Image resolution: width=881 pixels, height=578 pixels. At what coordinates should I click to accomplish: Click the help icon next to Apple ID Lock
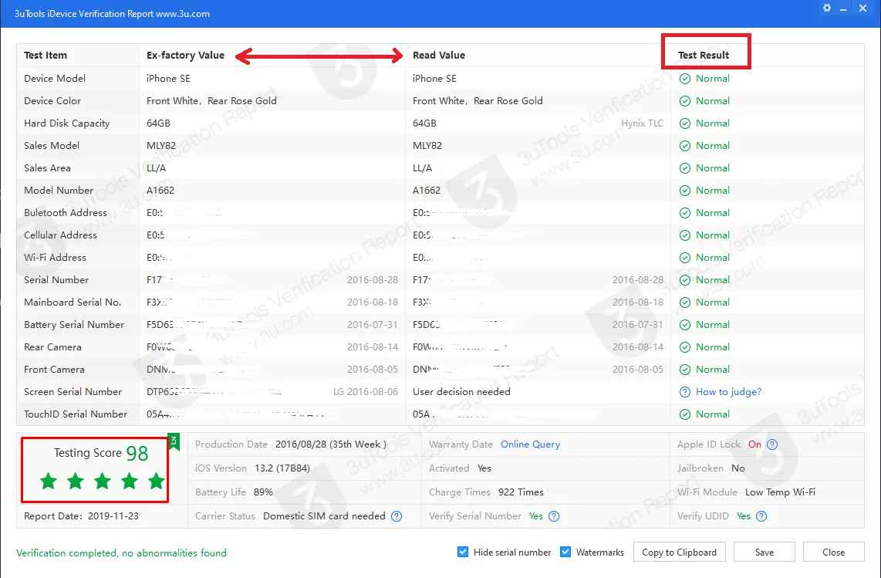[x=772, y=444]
